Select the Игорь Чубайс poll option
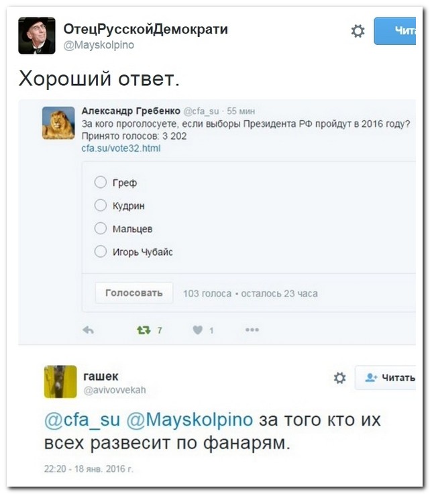The height and width of the screenshot is (494, 430). [x=101, y=252]
